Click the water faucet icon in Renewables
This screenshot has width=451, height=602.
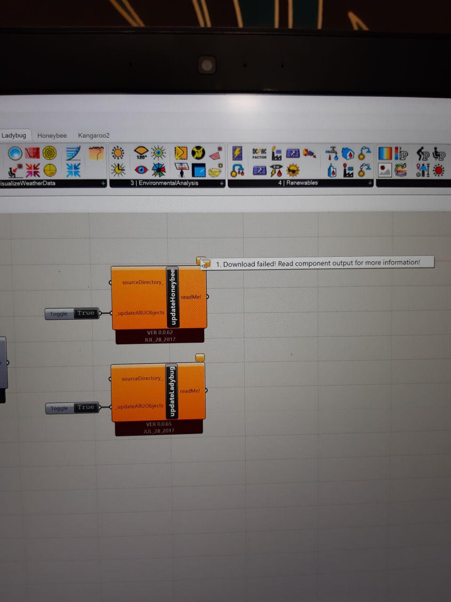click(x=332, y=153)
